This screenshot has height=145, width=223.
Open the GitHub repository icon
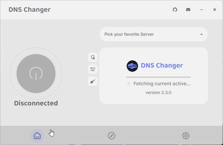click(175, 10)
